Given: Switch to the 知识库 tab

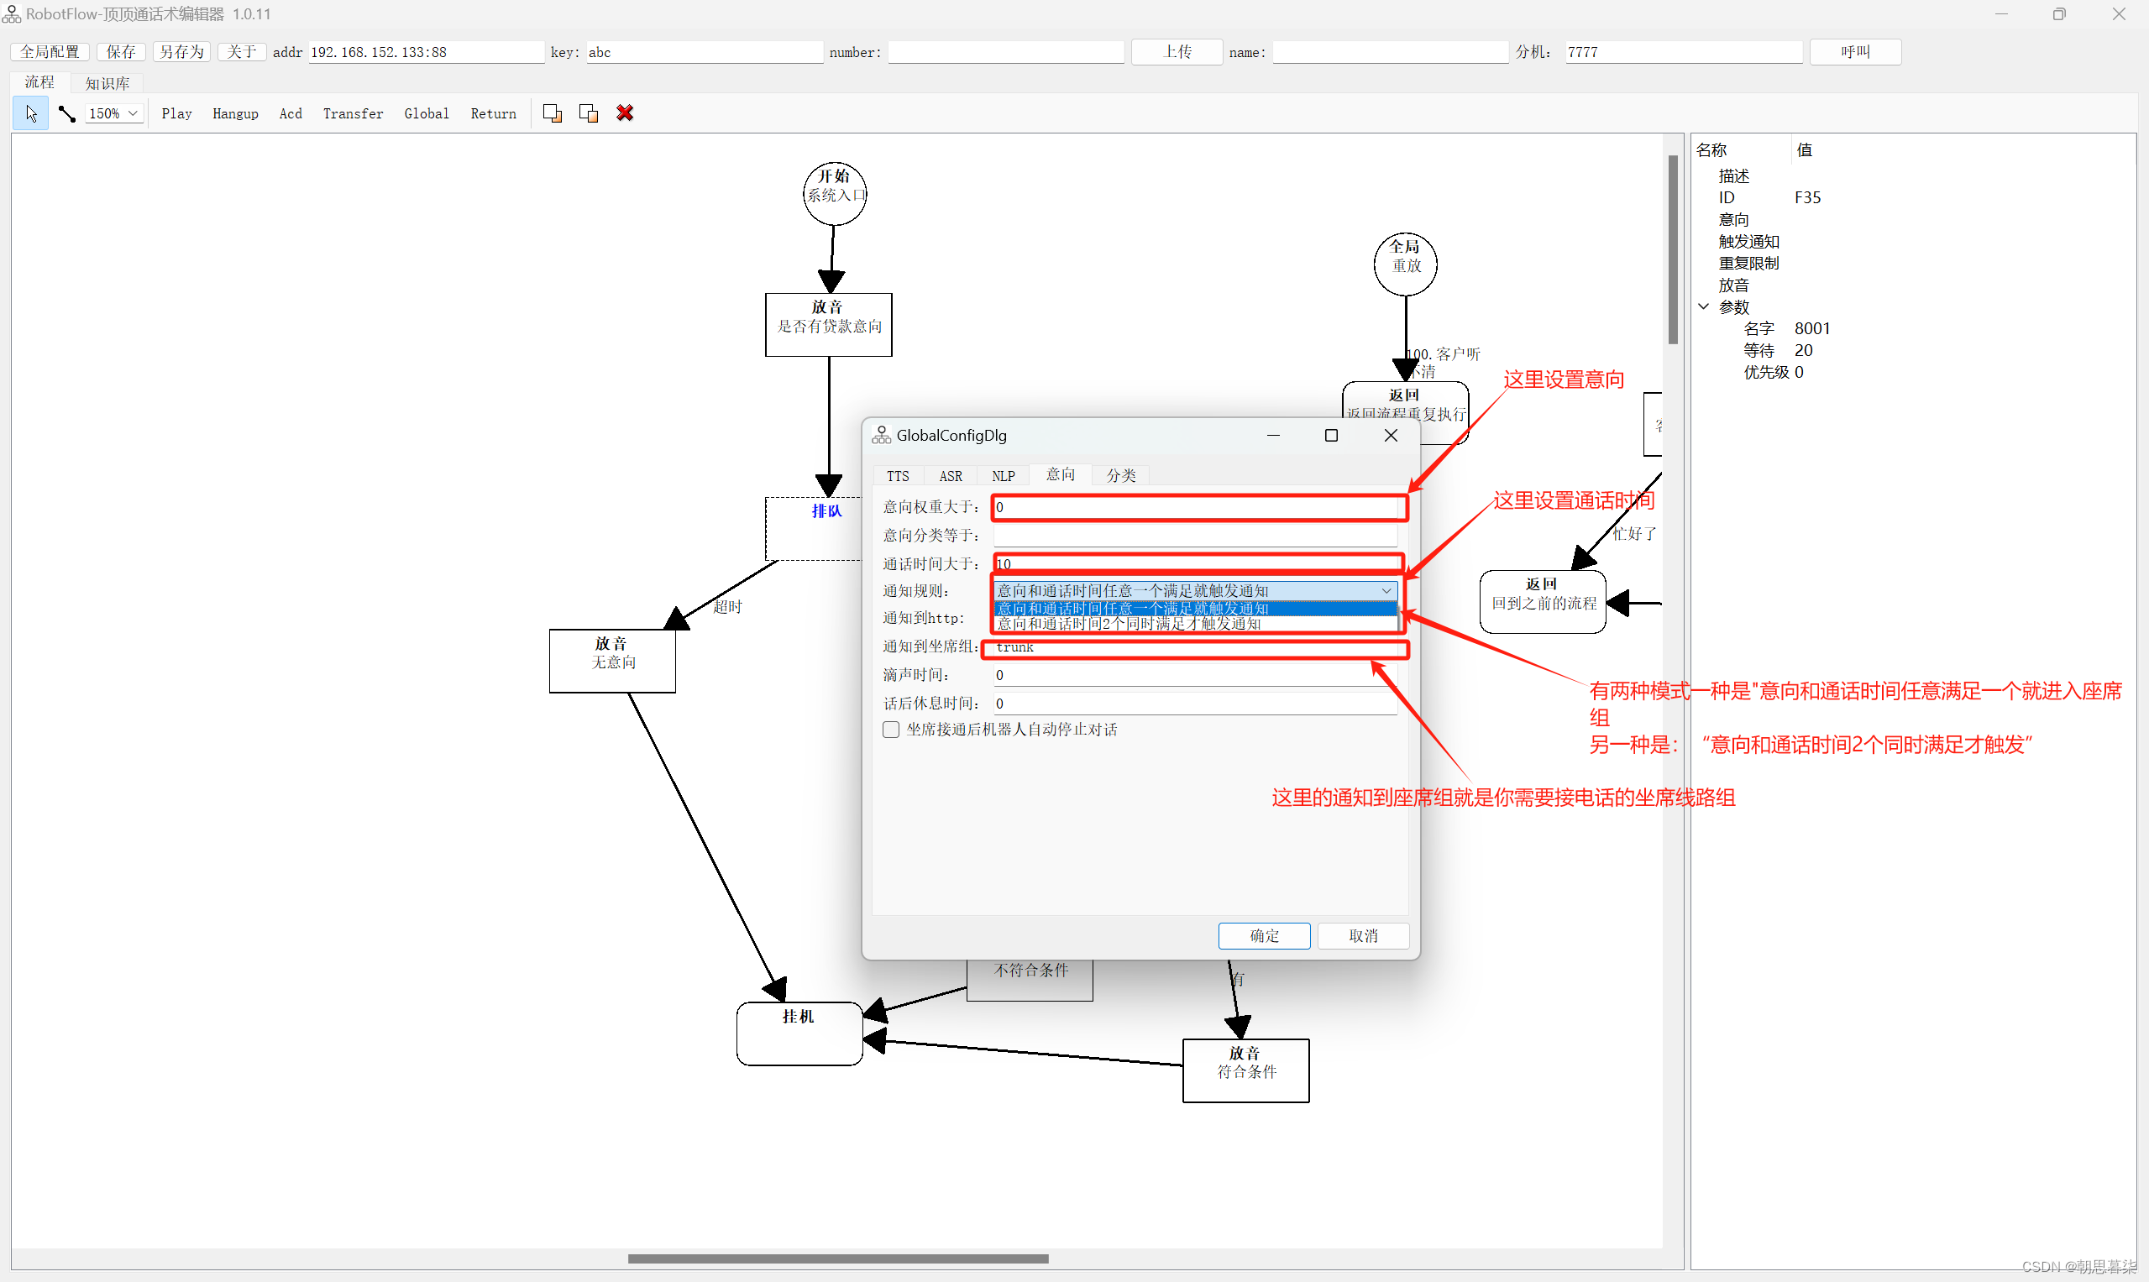Looking at the screenshot, I should [107, 83].
